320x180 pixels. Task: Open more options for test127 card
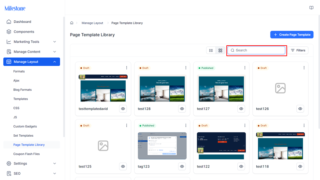coord(245,68)
